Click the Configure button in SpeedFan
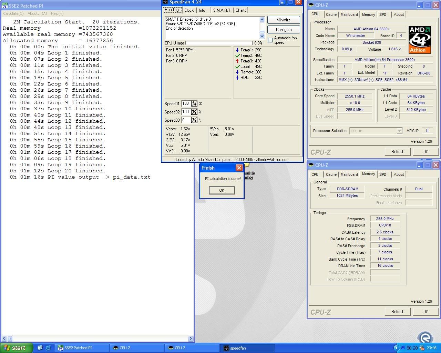This screenshot has width=441, height=353. tap(284, 30)
